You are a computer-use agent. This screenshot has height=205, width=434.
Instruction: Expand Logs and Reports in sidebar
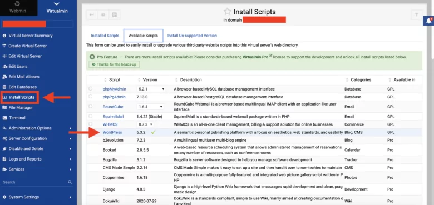tap(37, 159)
